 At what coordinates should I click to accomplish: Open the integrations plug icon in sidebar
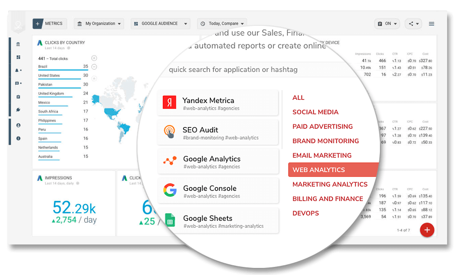click(18, 110)
